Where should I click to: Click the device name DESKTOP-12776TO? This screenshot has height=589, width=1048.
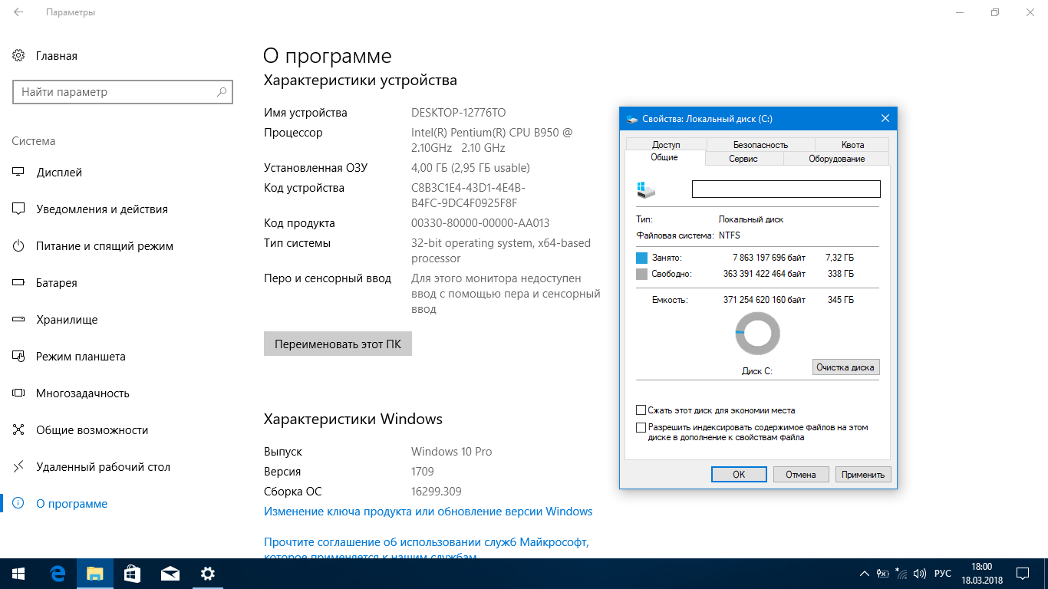click(459, 113)
